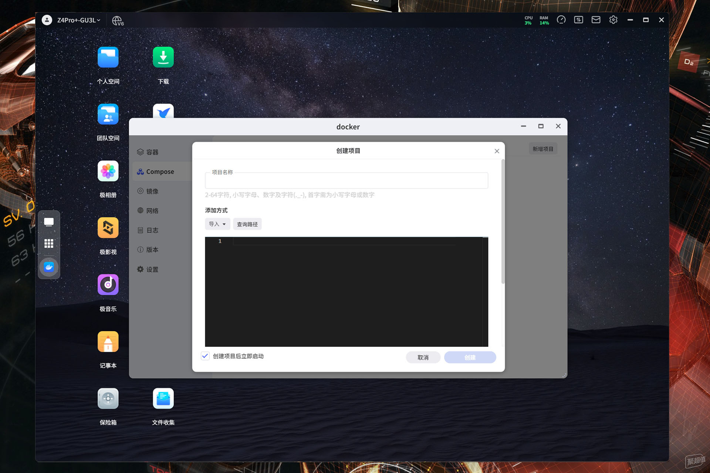Launch the 极音乐 music app
The width and height of the screenshot is (710, 473).
(x=108, y=285)
